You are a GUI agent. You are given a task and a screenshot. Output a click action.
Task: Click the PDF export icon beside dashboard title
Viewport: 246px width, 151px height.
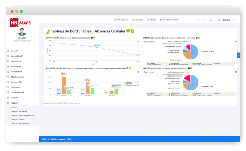(132, 31)
